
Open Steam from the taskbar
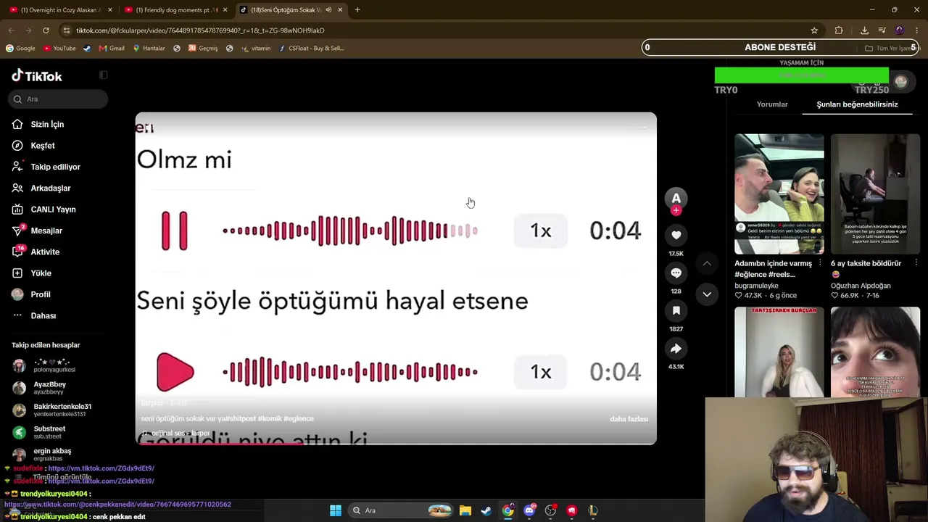point(486,510)
